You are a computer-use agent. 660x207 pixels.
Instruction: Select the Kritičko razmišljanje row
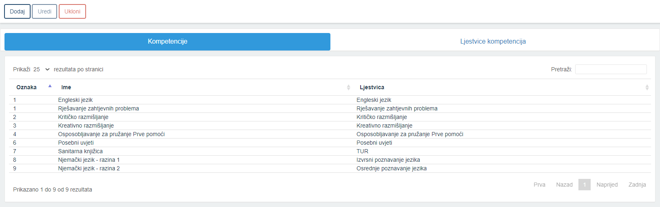coord(330,117)
